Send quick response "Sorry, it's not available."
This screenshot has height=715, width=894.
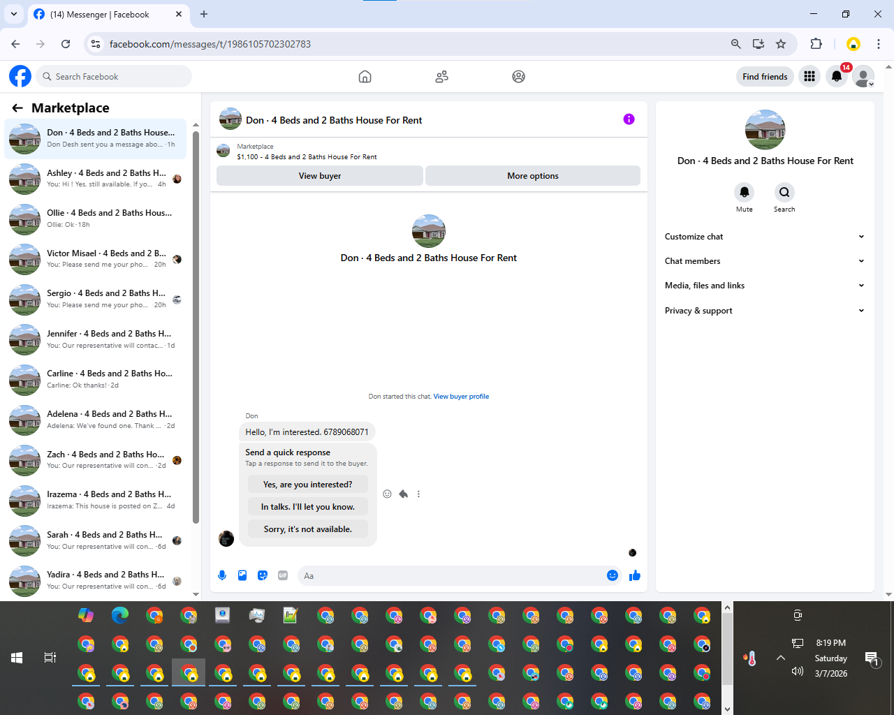(308, 529)
